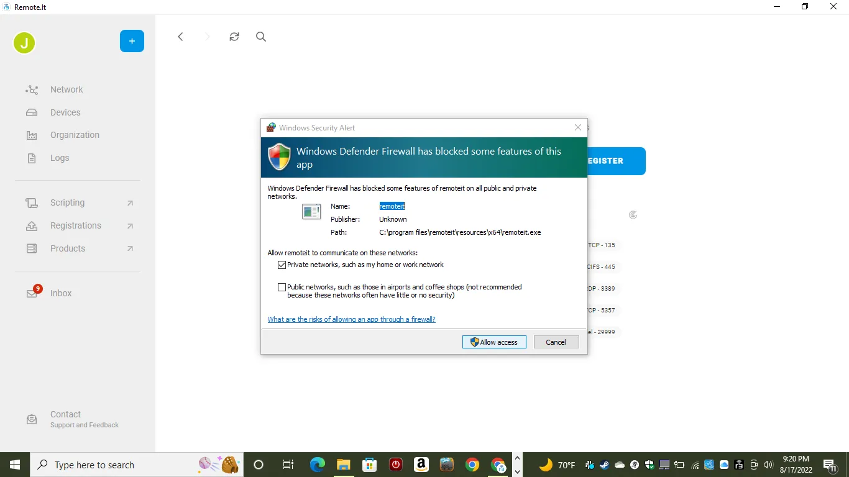Screen dimensions: 849x477
Task: Open File Explorer from the taskbar
Action: coord(344,465)
